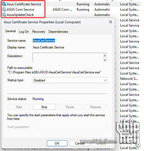This screenshot has height=151, width=144.
Task: Click the highlighted AsusCertService service name
Action: click(44, 41)
